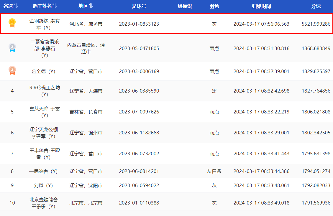Image resolution: width=333 pixels, height=216 pixels.
Task: Open owner 金羽鸽缘-秦有军 entry
Action: tap(45, 24)
